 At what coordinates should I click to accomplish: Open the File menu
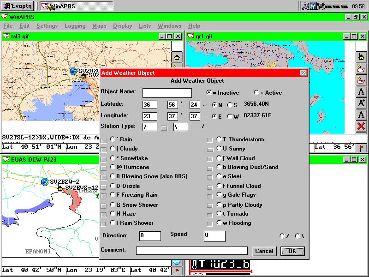(x=8, y=26)
